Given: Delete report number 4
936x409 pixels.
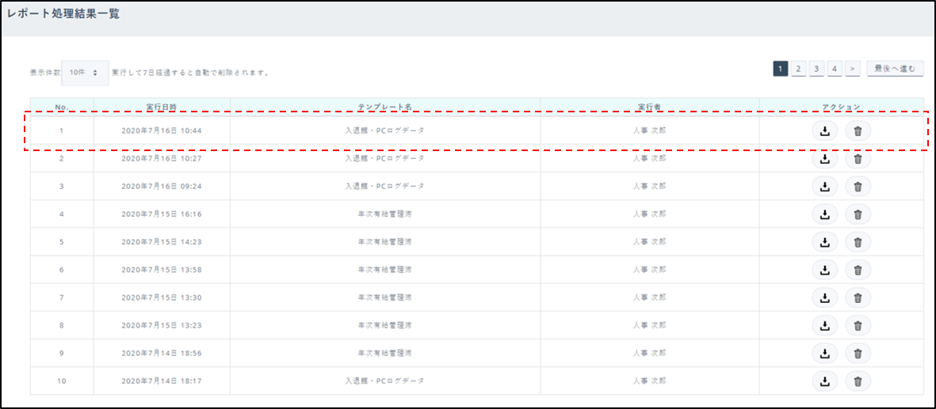Looking at the screenshot, I should [x=858, y=214].
